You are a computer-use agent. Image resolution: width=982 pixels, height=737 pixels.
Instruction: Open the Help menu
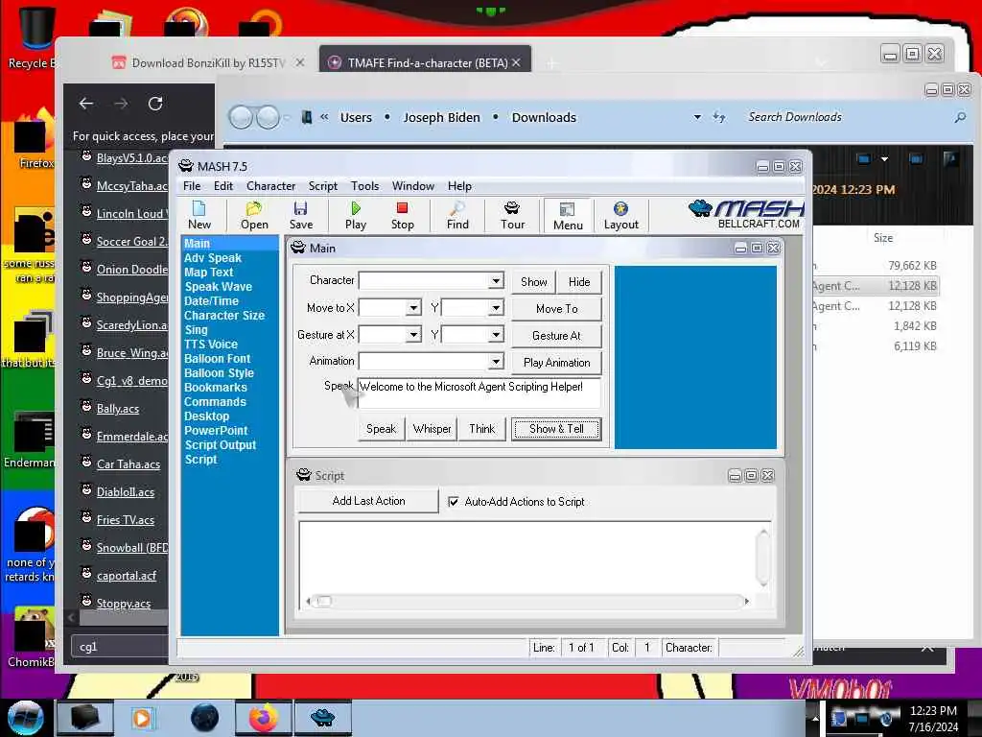point(459,186)
